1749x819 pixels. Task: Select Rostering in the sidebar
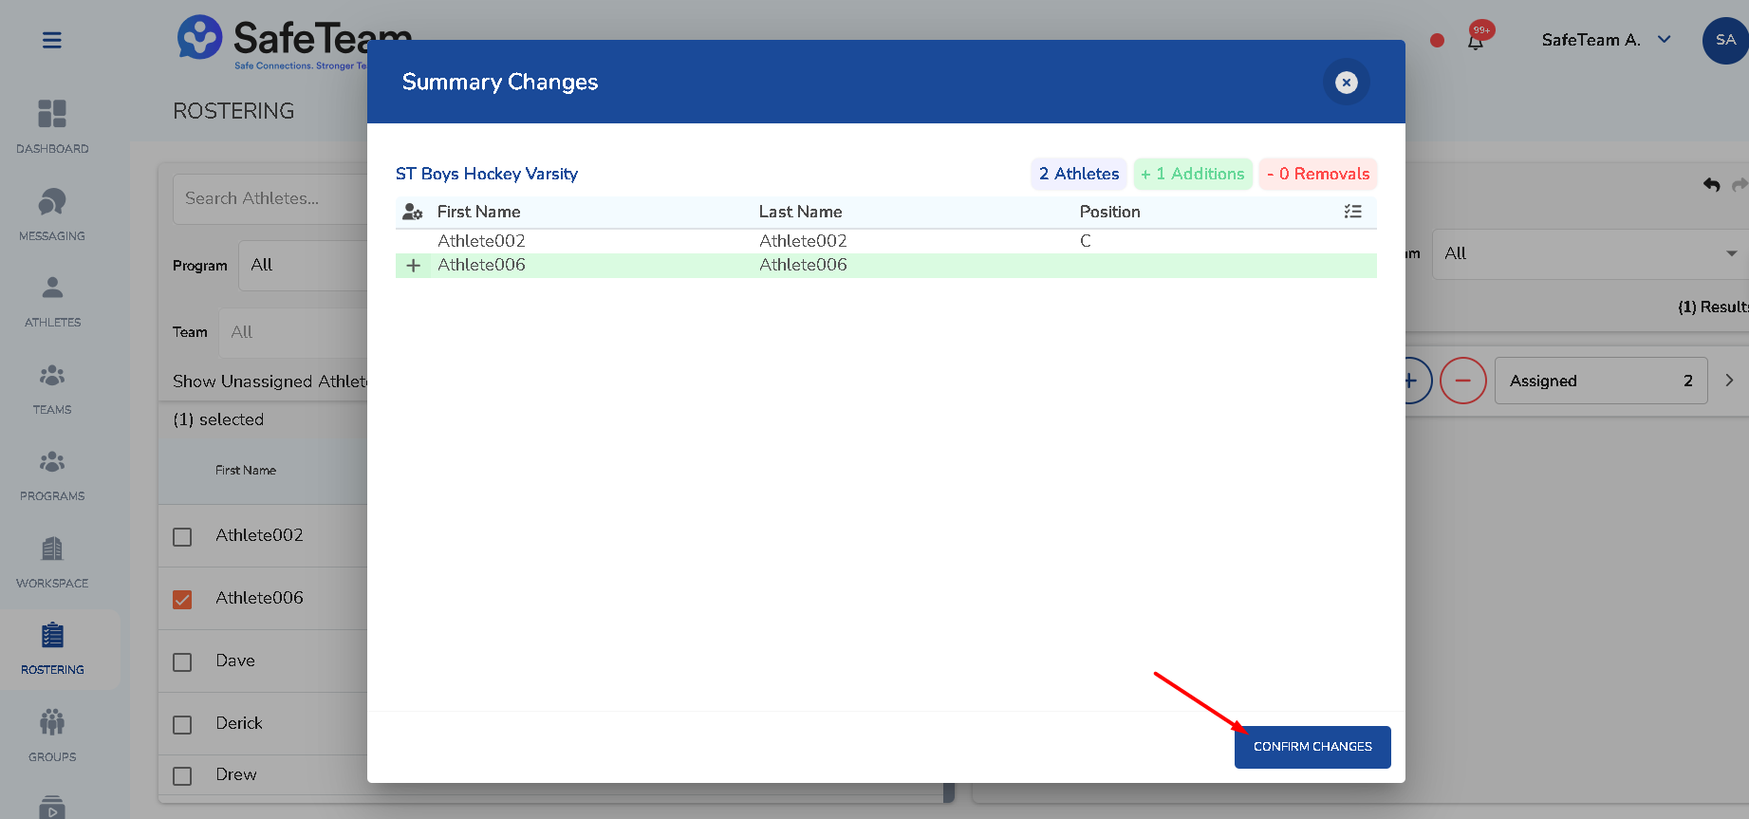click(x=52, y=649)
